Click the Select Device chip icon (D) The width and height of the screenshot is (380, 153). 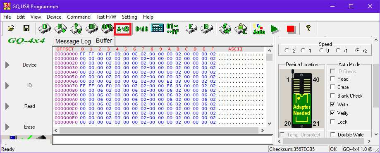coord(45,29)
